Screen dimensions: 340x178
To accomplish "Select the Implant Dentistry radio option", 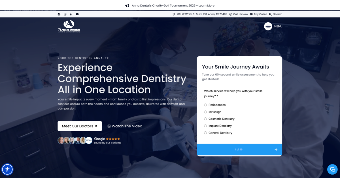I will [205, 126].
